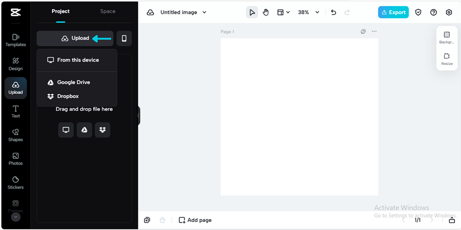Open the Templates sidebar panel
The width and height of the screenshot is (461, 230).
tap(16, 40)
